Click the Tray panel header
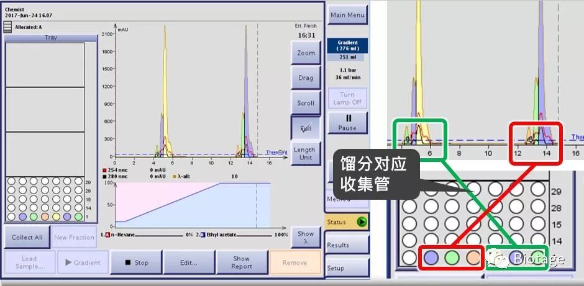The image size is (584, 286). pos(51,38)
